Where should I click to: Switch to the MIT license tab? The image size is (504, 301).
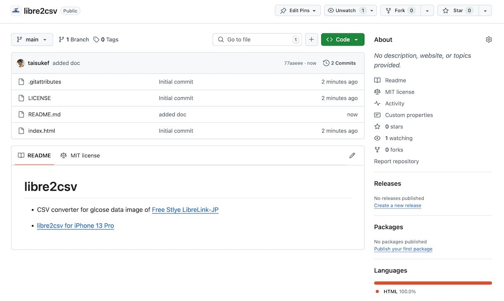coord(80,155)
